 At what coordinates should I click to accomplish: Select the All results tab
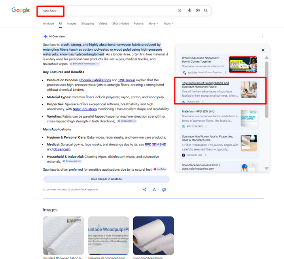point(60,24)
